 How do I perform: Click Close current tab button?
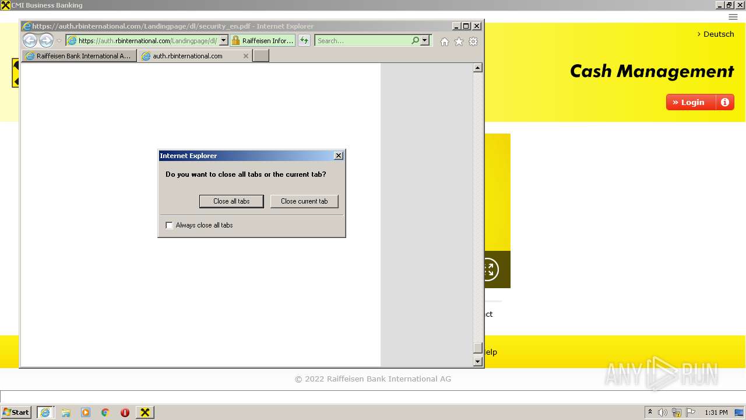[x=304, y=201]
